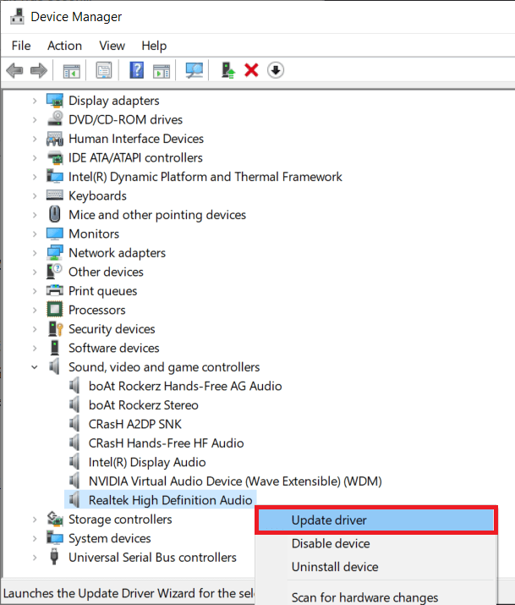Expand the Network adapters node
The image size is (515, 605).
coord(35,253)
